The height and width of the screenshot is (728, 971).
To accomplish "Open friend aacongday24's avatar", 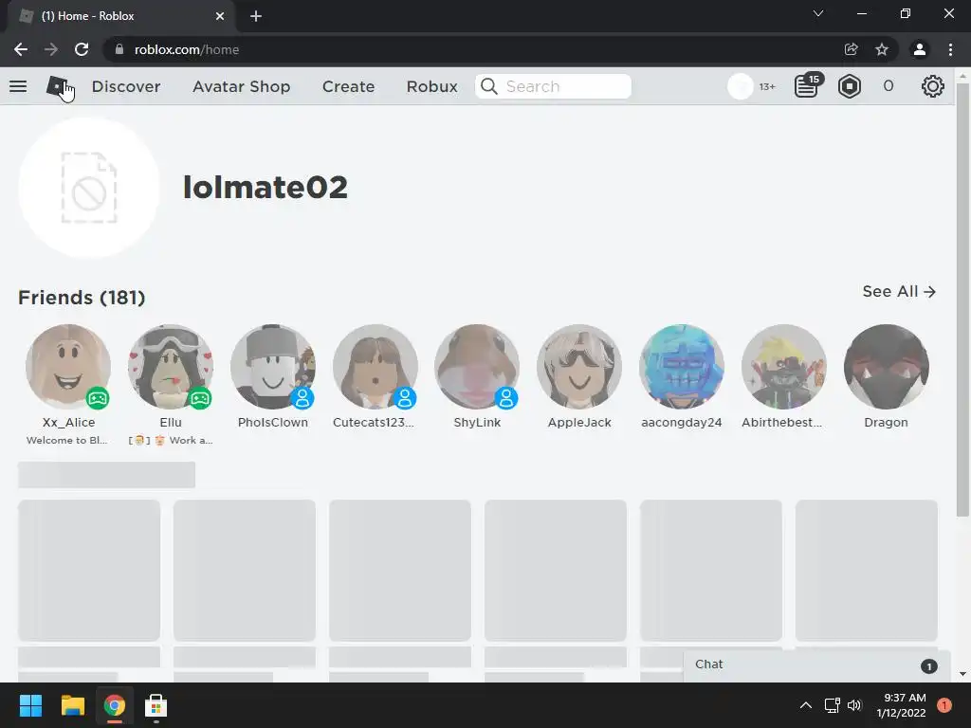I will pos(681,367).
